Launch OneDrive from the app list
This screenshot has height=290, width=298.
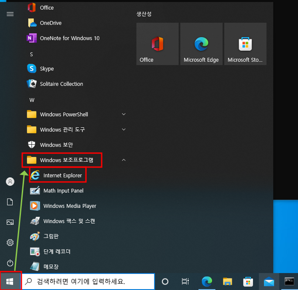76,23
